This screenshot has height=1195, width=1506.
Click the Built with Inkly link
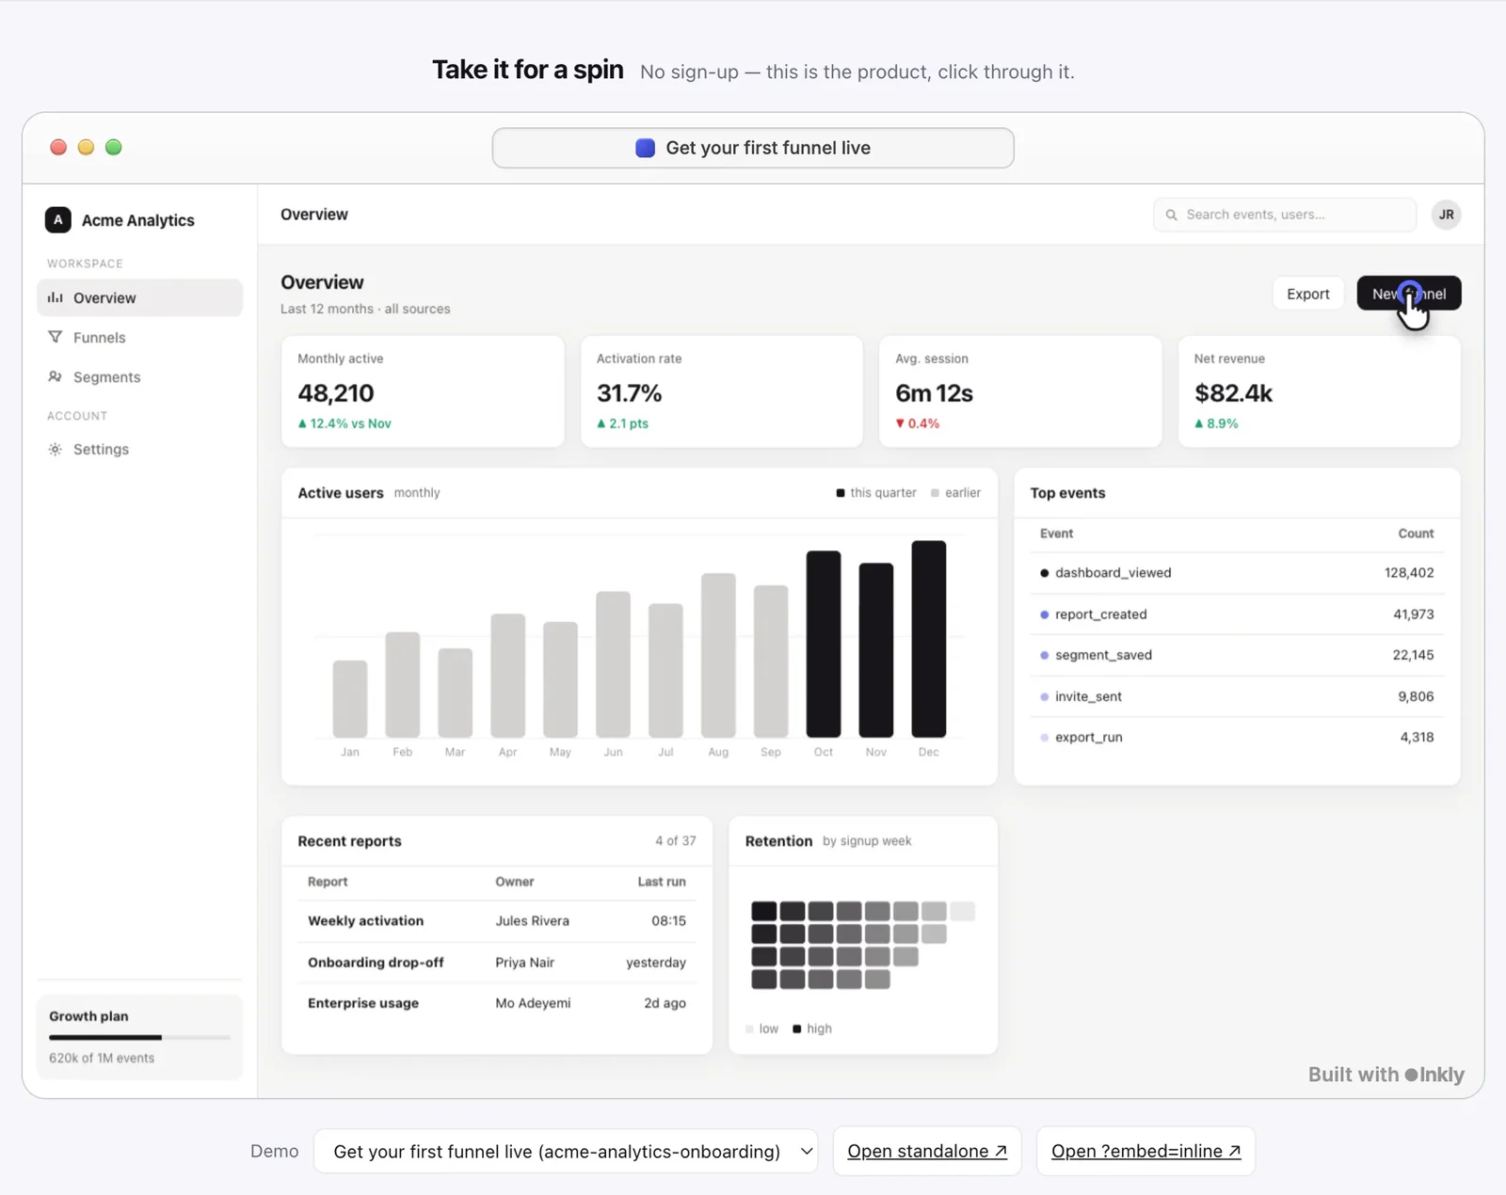pyautogui.click(x=1386, y=1075)
